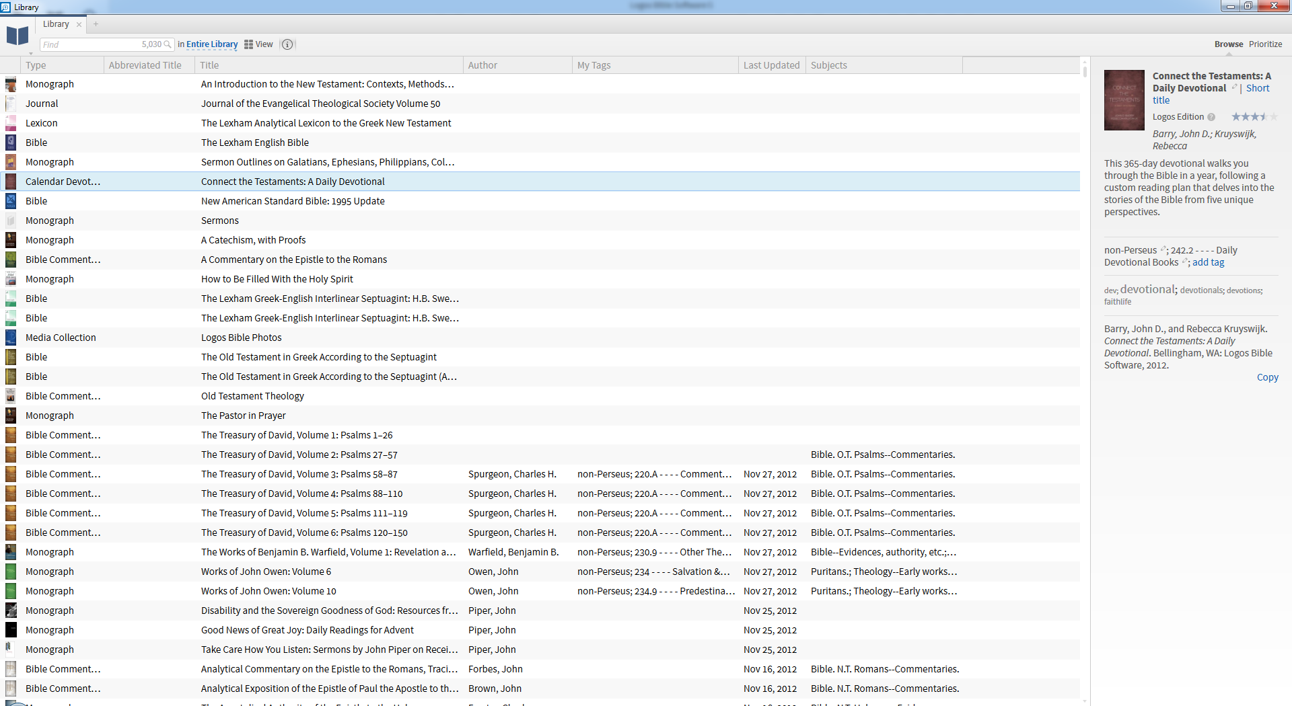This screenshot has width=1292, height=706.
Task: Click the cover icon for Good News of Great Joy
Action: (11, 630)
